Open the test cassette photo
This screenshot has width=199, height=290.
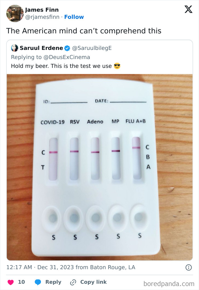coord(100,167)
